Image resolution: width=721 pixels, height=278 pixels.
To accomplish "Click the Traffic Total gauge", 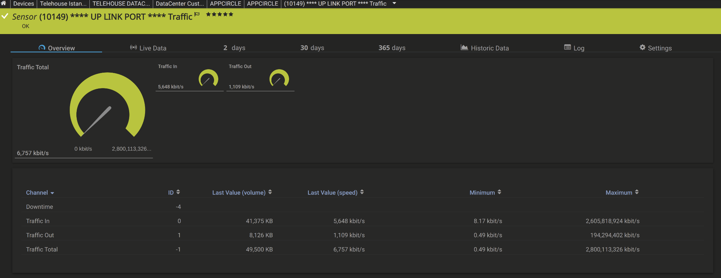I will pos(107,105).
